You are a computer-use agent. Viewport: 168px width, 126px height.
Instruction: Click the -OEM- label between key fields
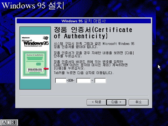(71, 81)
